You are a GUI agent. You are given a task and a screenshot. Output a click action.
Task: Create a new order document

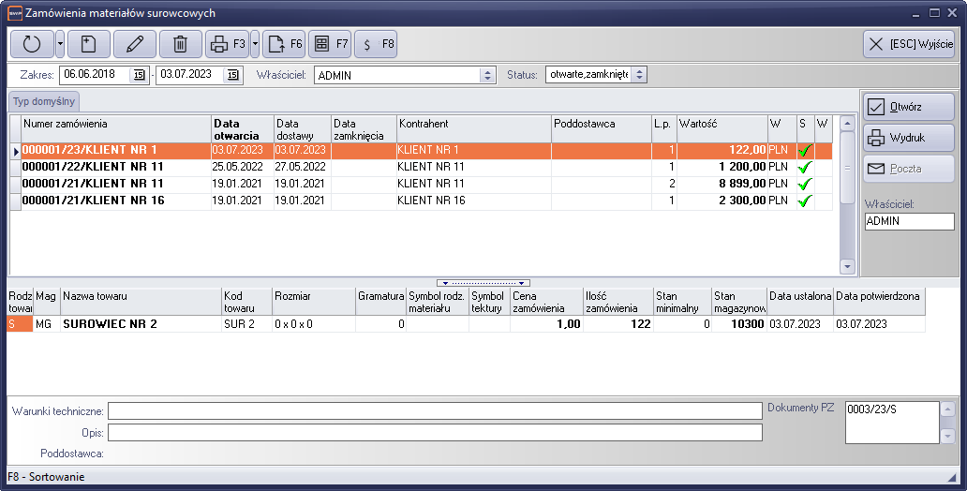coord(88,44)
